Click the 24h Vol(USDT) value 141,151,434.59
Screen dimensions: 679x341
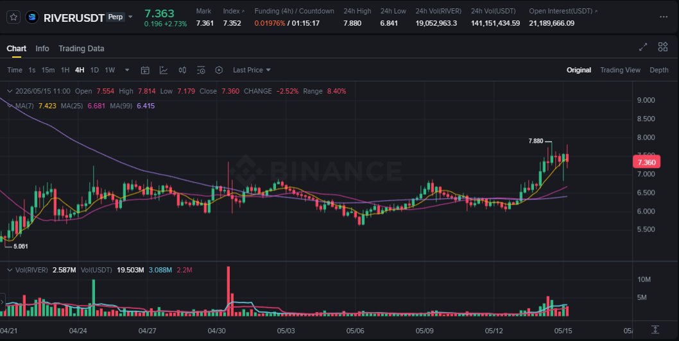tap(495, 23)
